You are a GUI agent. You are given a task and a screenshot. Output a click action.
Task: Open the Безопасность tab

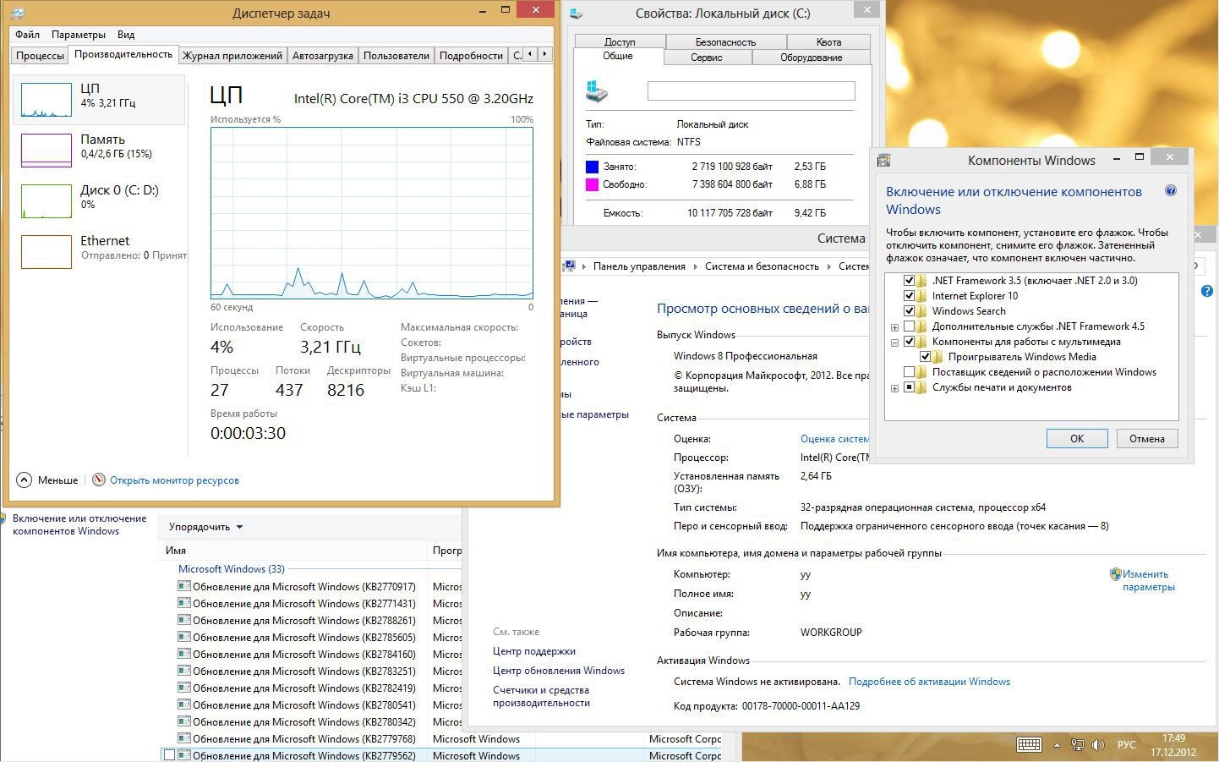[725, 41]
